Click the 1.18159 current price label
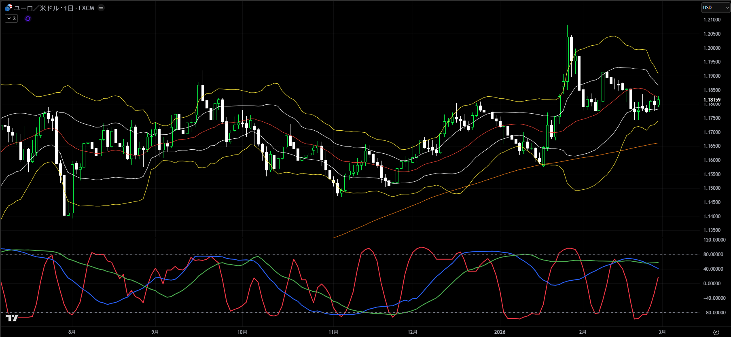 (712, 100)
